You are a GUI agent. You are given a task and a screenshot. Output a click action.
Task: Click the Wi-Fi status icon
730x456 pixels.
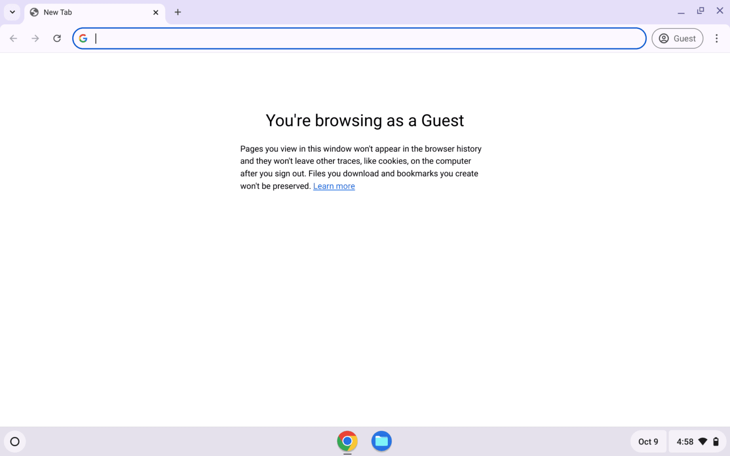[x=703, y=442]
